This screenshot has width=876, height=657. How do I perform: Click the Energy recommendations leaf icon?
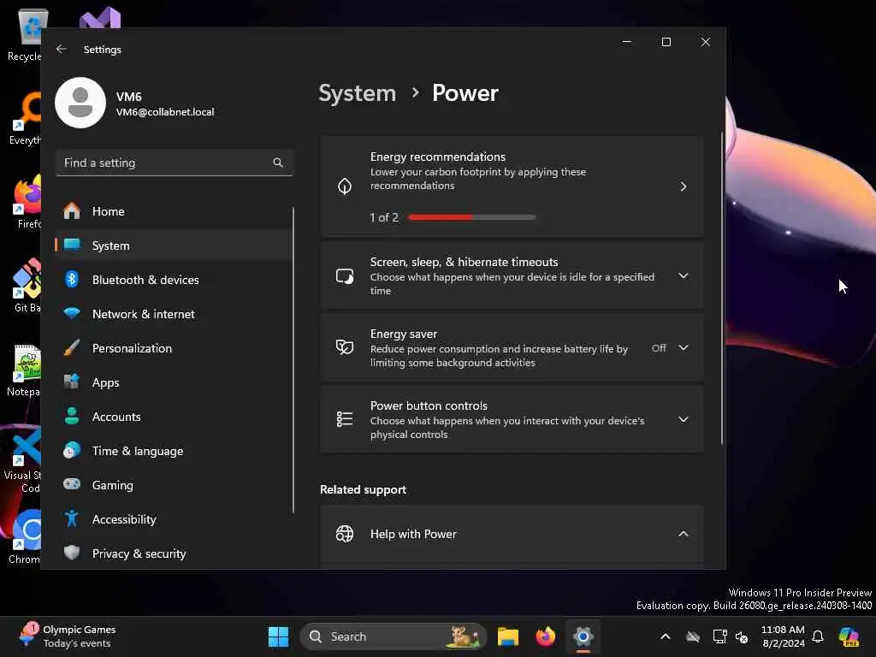(x=345, y=186)
